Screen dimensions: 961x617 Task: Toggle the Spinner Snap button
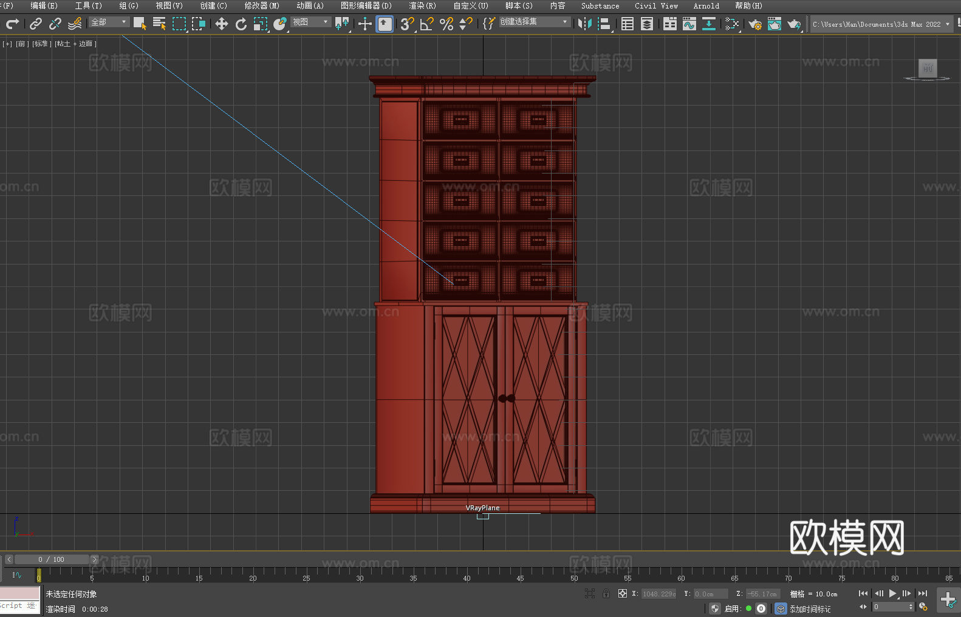[465, 24]
